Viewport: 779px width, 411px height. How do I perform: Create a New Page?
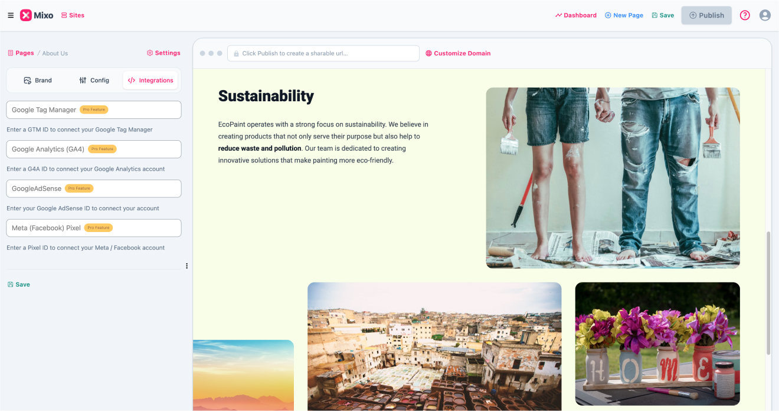click(x=624, y=15)
